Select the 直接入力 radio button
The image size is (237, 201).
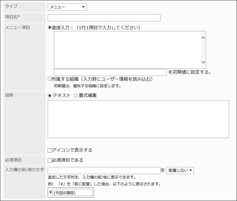[50, 28]
